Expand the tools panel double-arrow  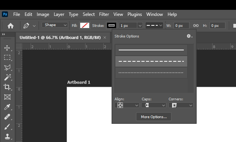[3, 34]
